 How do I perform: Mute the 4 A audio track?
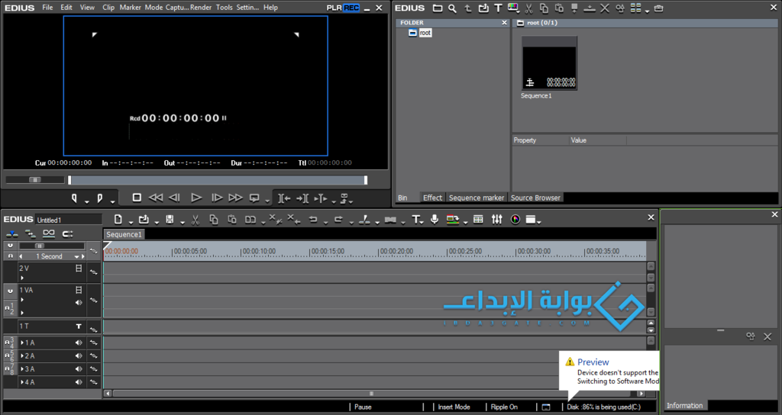[79, 382]
